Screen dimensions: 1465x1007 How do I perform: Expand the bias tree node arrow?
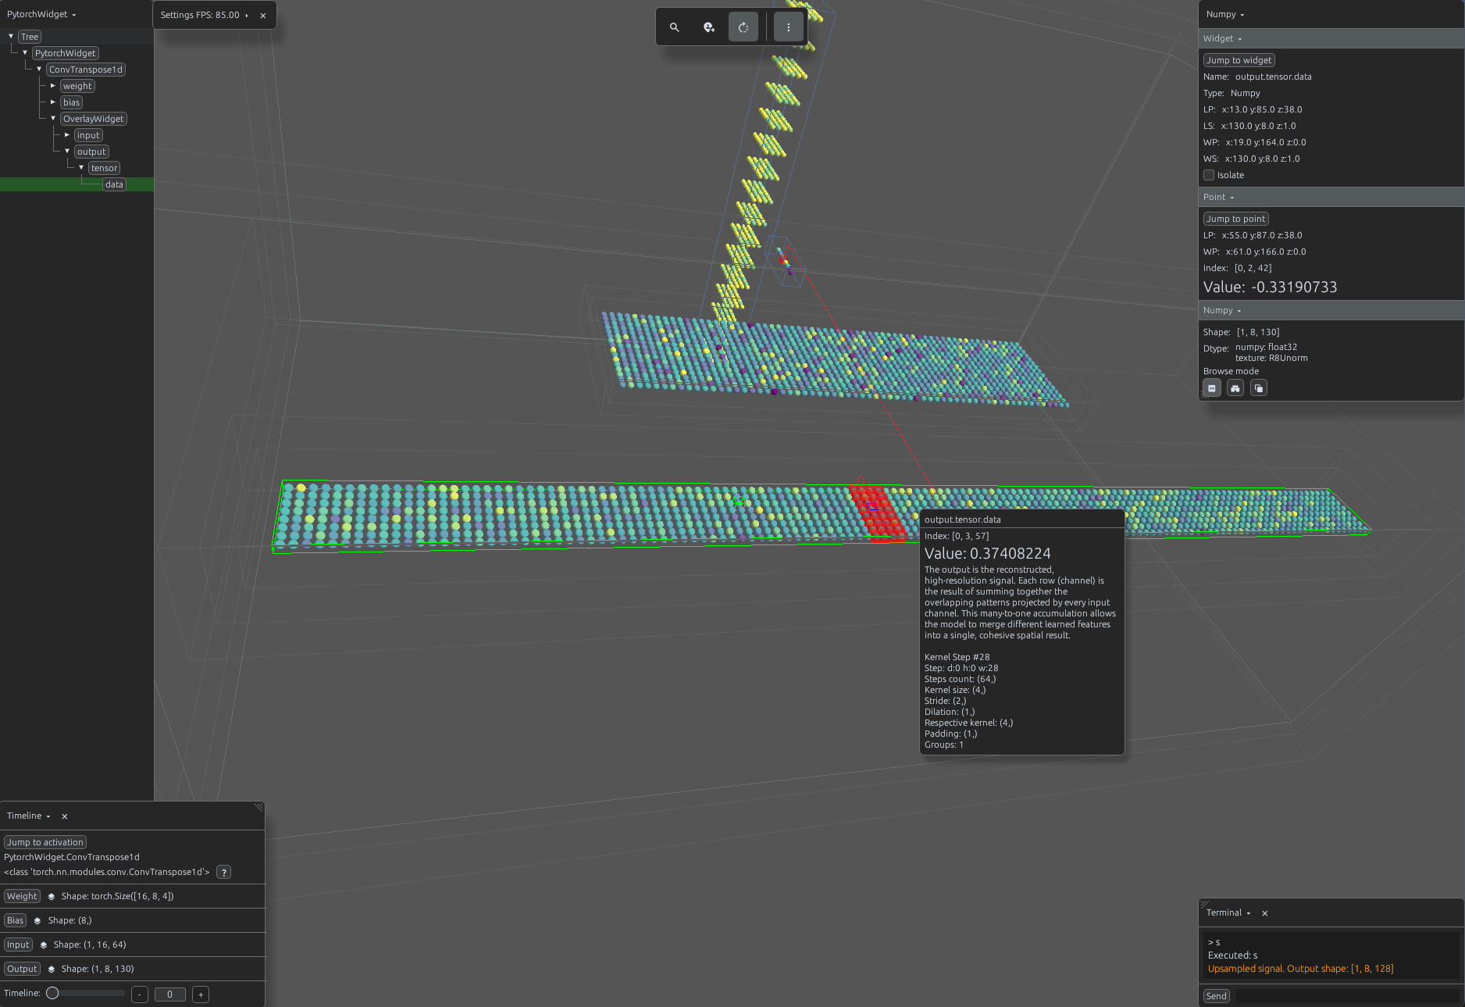click(53, 102)
